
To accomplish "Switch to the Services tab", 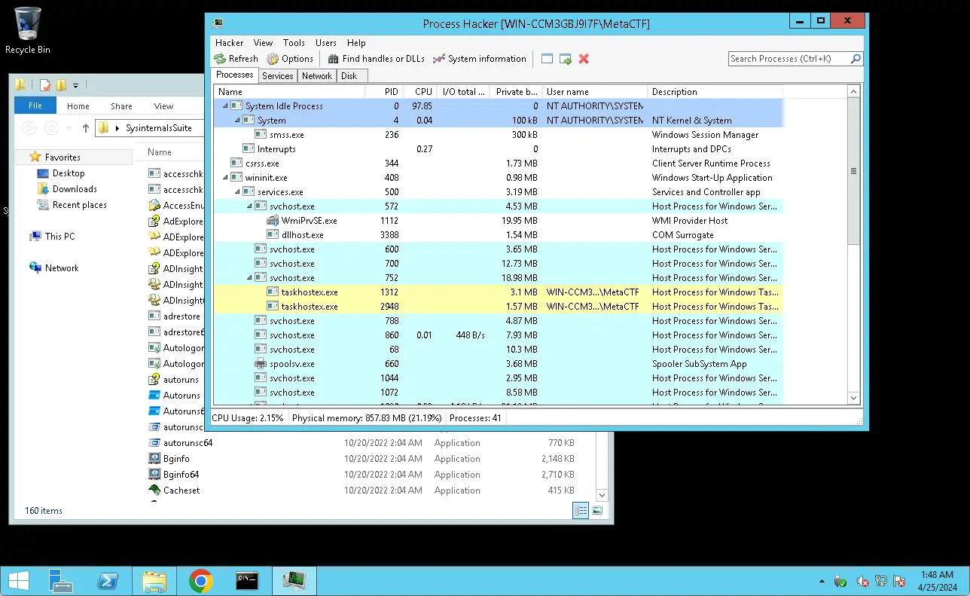I will [x=277, y=76].
